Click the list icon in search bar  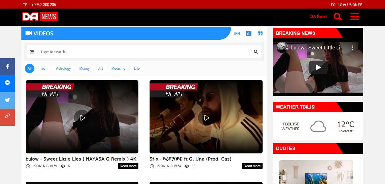(x=32, y=52)
